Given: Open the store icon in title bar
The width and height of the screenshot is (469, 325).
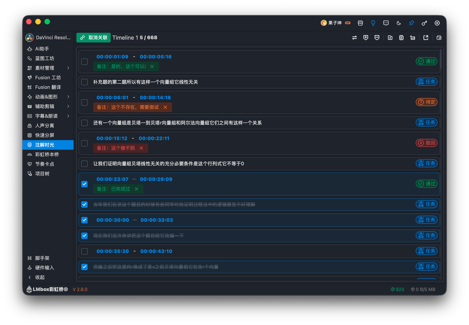Looking at the screenshot, I should [x=360, y=23].
